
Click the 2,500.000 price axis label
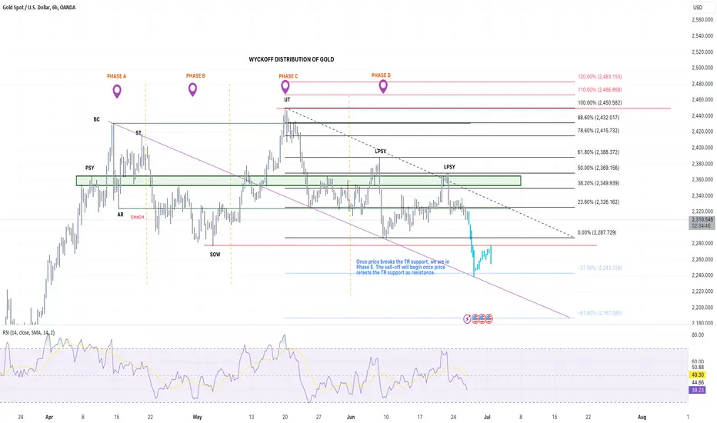(x=702, y=68)
